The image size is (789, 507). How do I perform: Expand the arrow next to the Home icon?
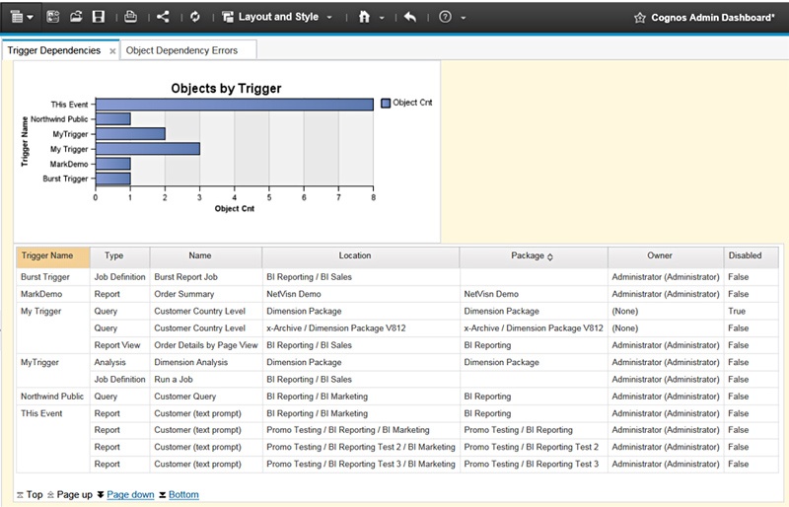tap(382, 18)
